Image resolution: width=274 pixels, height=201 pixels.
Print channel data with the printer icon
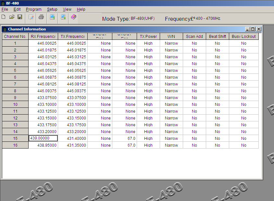click(41, 17)
